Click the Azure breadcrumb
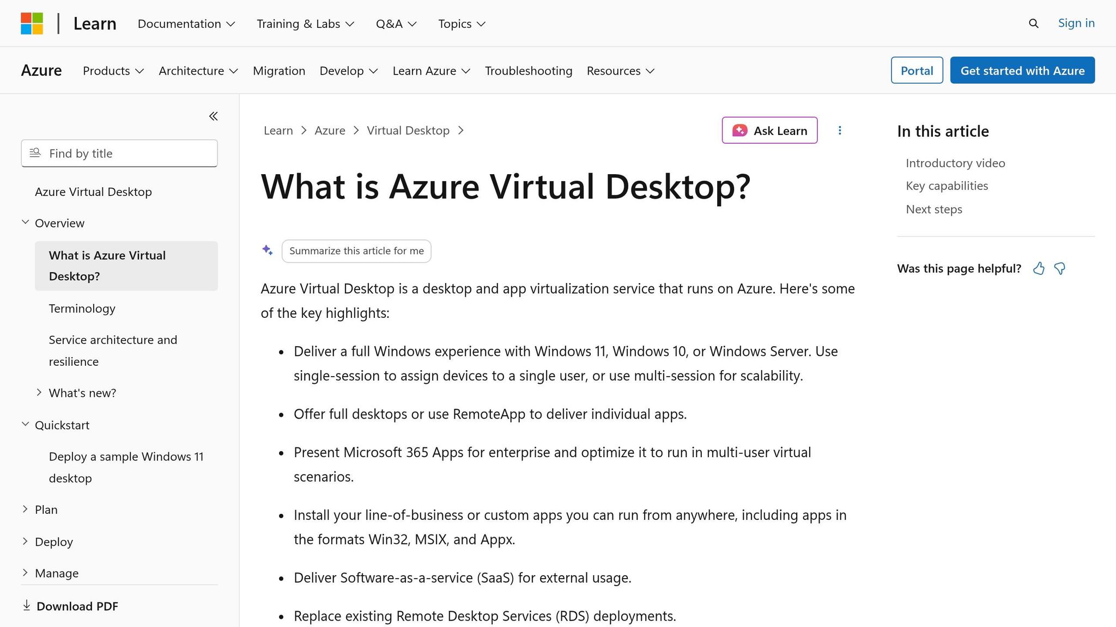The height and width of the screenshot is (627, 1116). point(330,131)
